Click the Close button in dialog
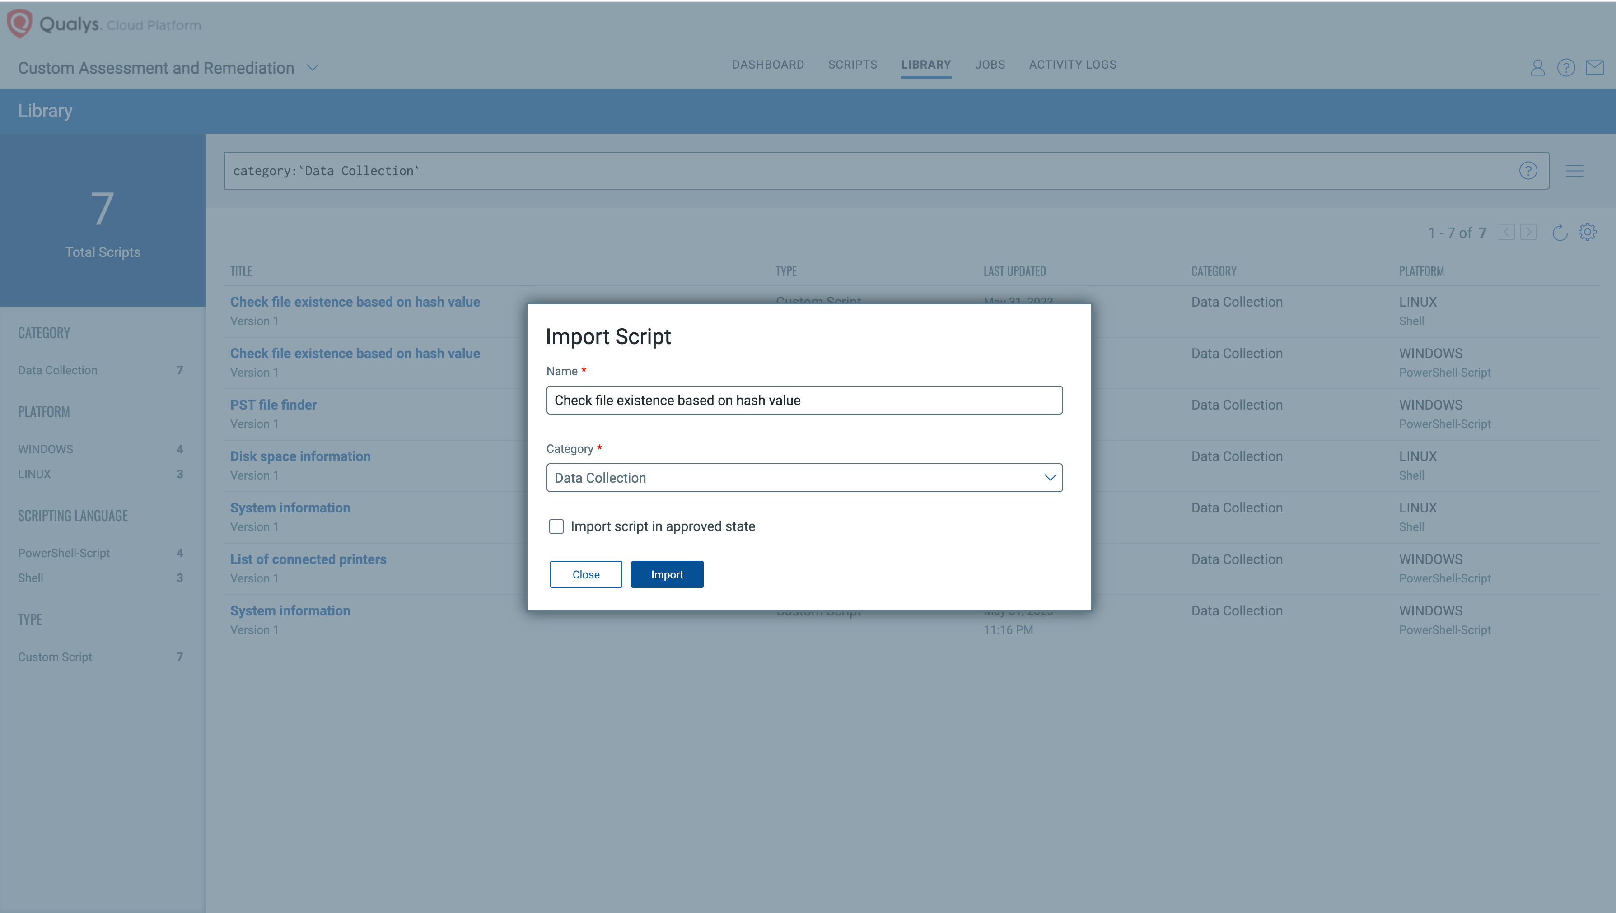Image resolution: width=1616 pixels, height=913 pixels. (586, 574)
